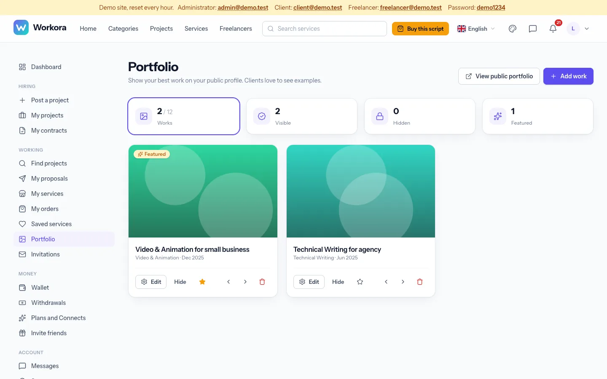Click the Hidden stat lock icon
Screen dimensions: 607x379
click(380, 116)
